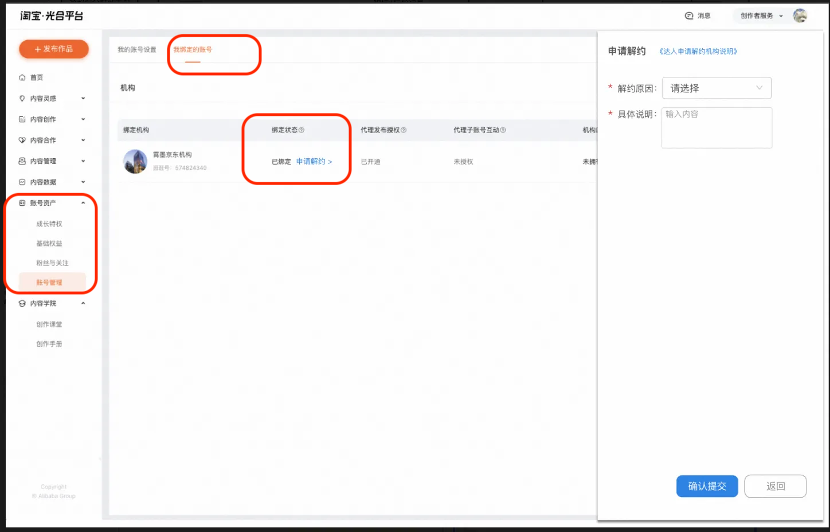This screenshot has width=830, height=532.
Task: Collapse the 账号资产 sidebar section
Action: [83, 203]
